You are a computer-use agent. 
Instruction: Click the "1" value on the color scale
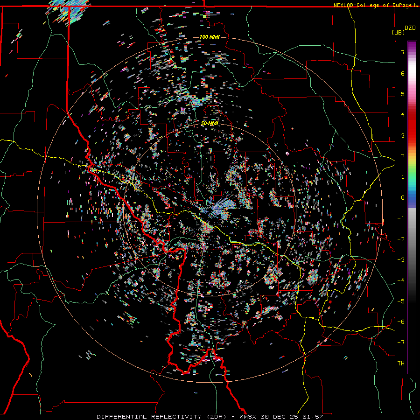(403, 177)
